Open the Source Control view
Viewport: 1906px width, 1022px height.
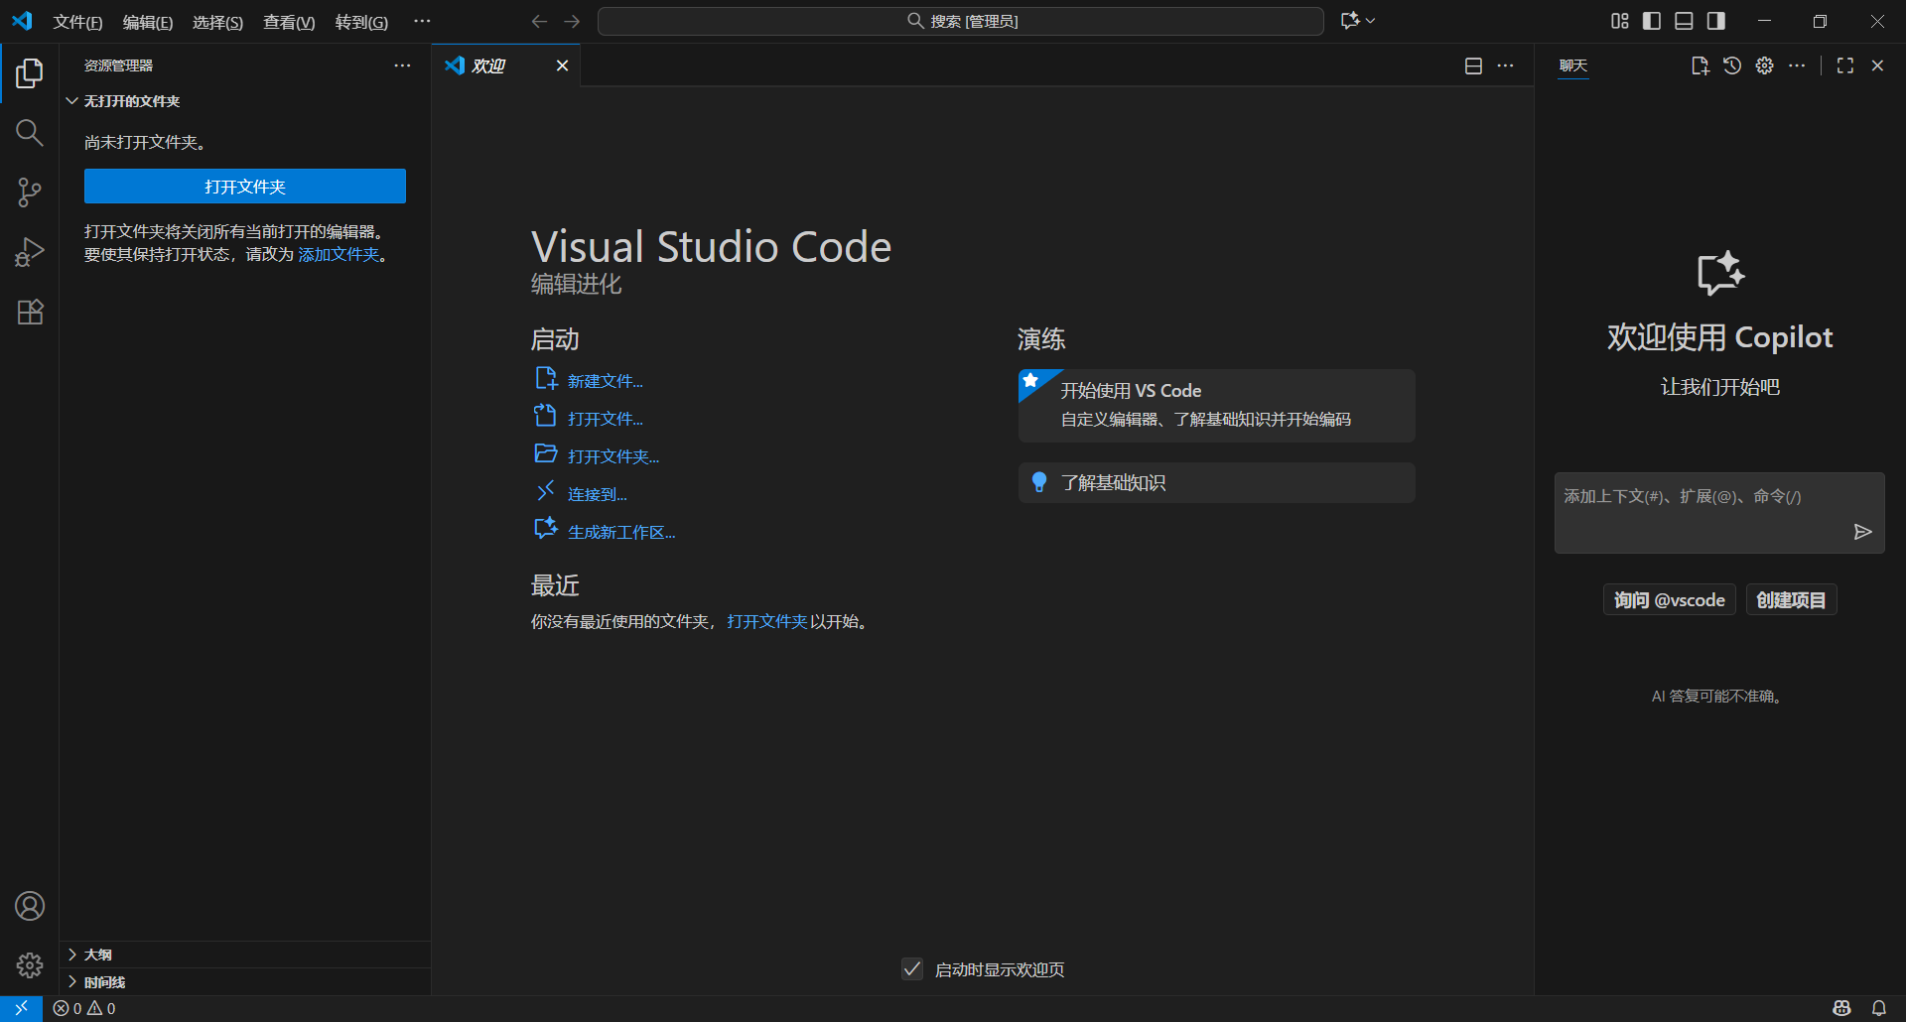[30, 192]
